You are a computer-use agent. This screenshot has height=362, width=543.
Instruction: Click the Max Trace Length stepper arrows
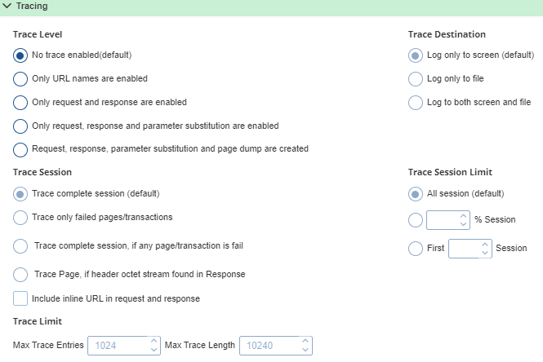point(305,346)
